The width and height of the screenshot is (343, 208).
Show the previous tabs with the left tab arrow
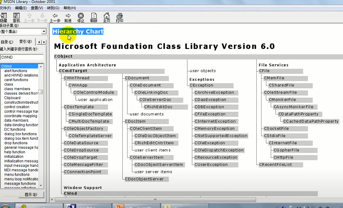pos(39,42)
